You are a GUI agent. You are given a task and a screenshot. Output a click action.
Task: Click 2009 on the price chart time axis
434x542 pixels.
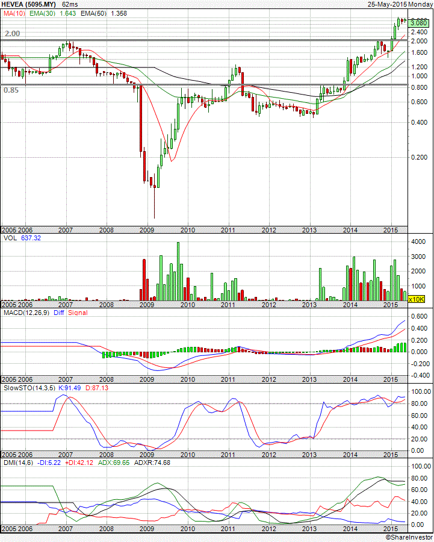(x=147, y=230)
